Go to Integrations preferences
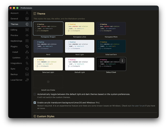 [x=20, y=63]
